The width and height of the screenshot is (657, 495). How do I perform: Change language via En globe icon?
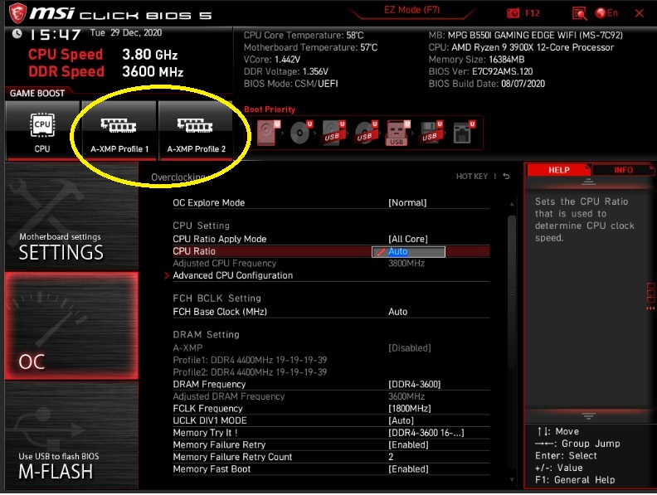tap(606, 13)
